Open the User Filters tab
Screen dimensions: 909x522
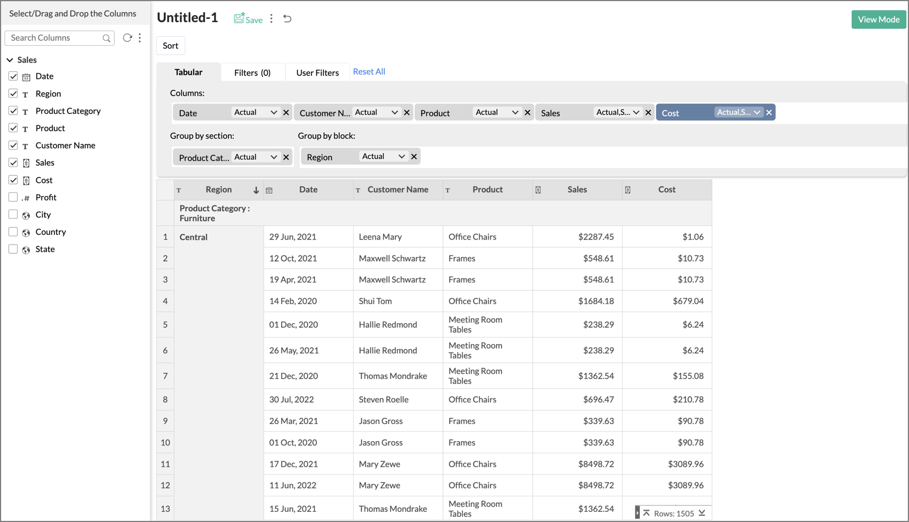point(317,72)
